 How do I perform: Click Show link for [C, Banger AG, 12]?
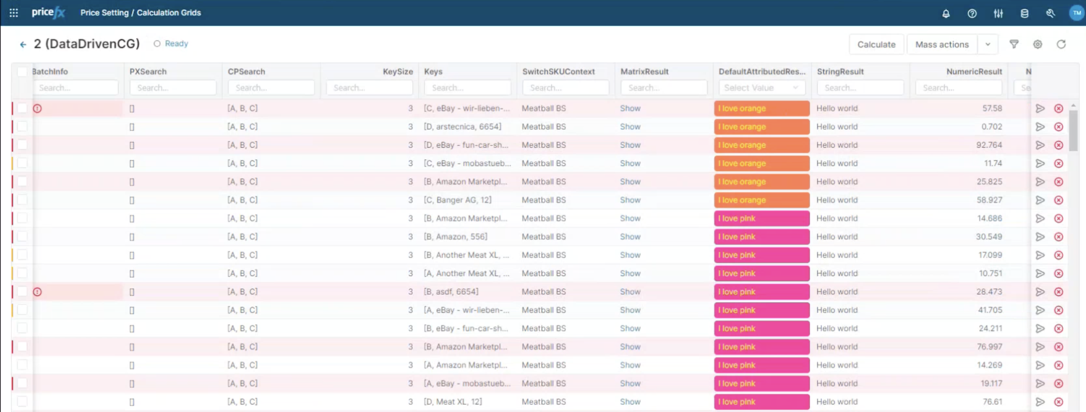click(630, 200)
